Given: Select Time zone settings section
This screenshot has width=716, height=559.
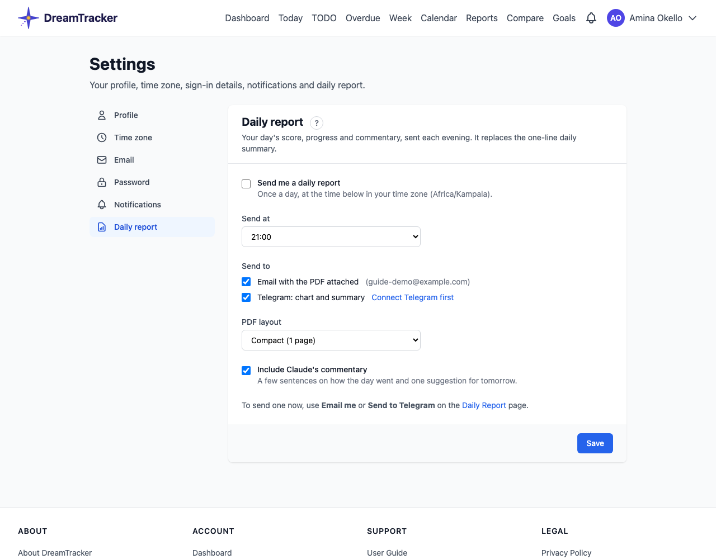Looking at the screenshot, I should pos(152,138).
